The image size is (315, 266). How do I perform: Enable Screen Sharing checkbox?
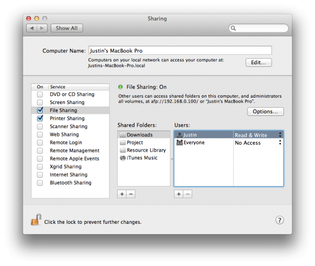point(40,103)
